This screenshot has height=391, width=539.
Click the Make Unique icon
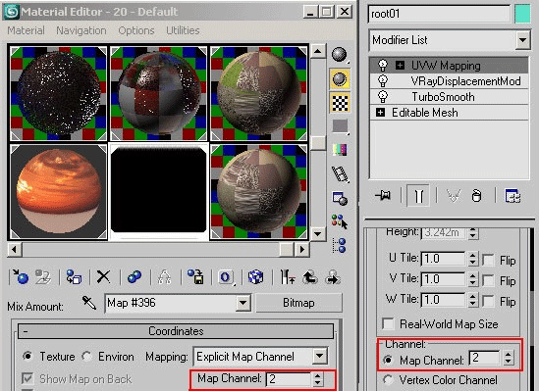click(x=164, y=277)
